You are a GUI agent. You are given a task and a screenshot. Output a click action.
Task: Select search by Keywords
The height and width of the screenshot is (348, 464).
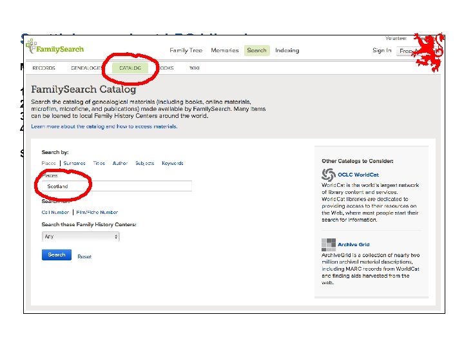coord(173,163)
